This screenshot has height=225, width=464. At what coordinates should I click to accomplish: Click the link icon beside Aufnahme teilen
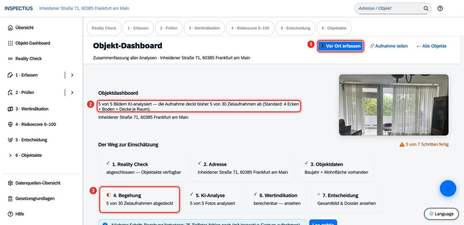click(x=372, y=46)
